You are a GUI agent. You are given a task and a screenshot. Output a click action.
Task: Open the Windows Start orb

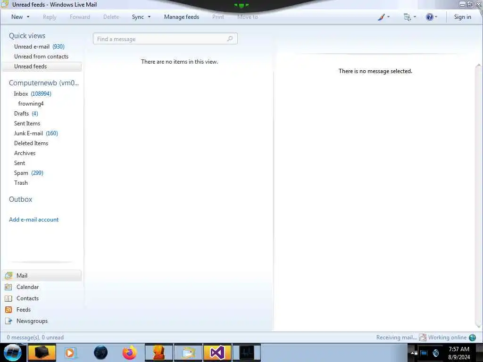tap(12, 353)
